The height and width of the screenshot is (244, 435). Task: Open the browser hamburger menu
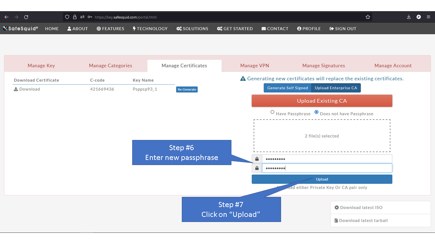click(x=429, y=17)
